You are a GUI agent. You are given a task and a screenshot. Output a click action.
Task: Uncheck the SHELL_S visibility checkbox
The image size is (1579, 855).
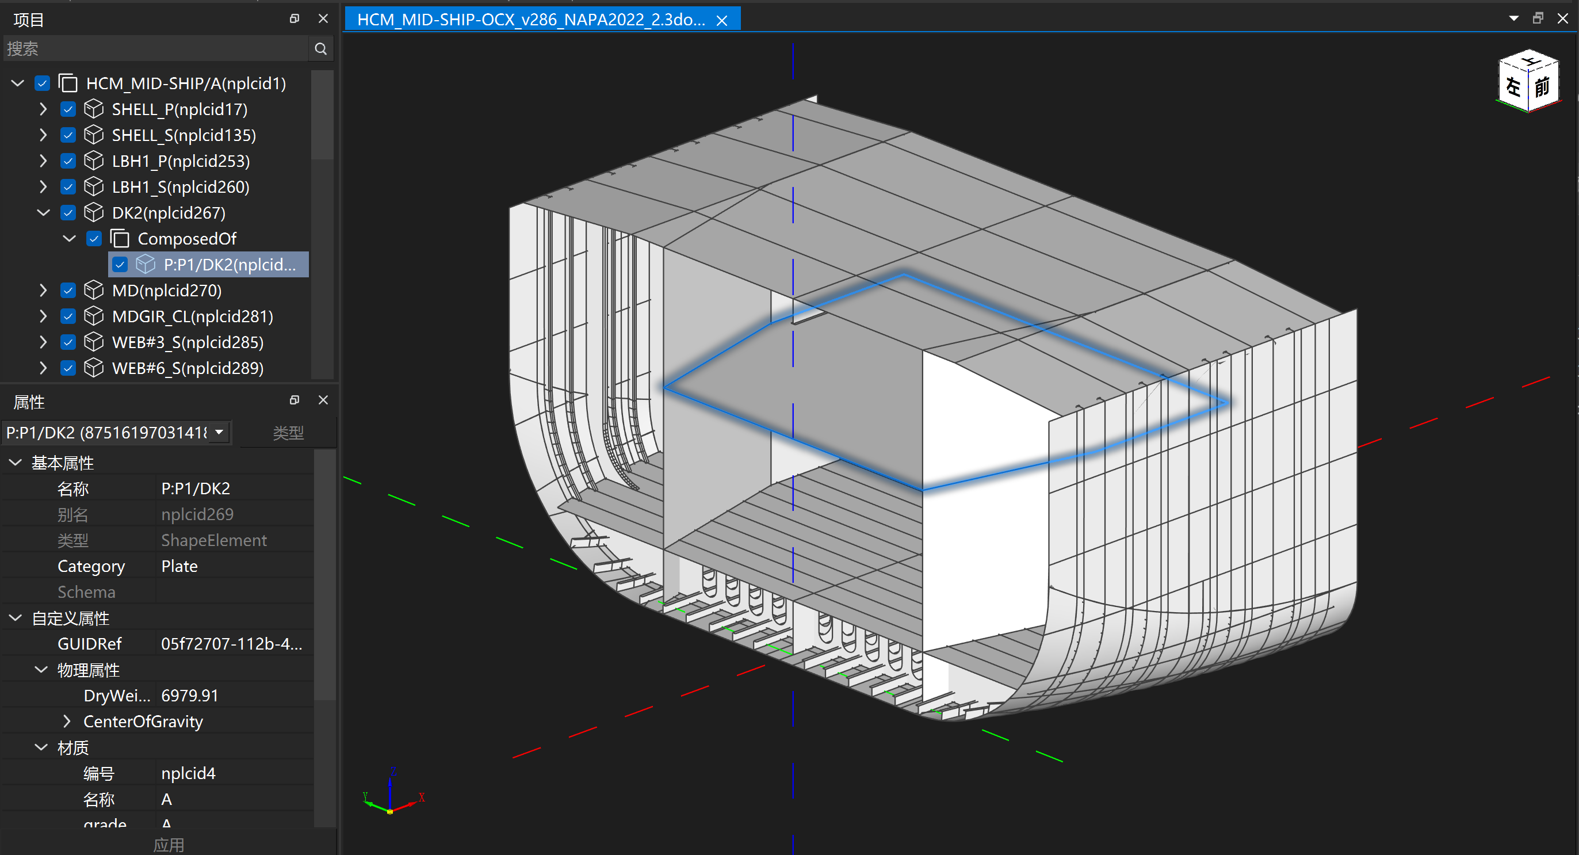(x=68, y=135)
